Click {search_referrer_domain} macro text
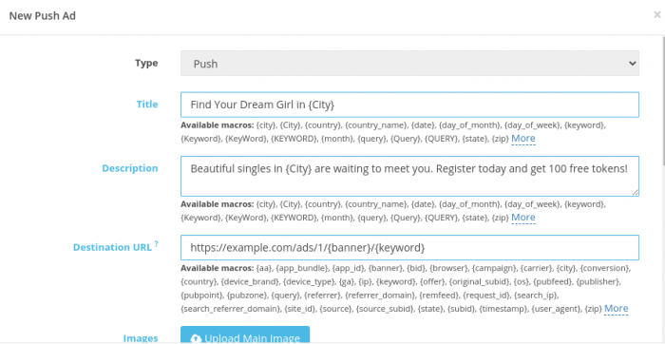 [x=230, y=309]
